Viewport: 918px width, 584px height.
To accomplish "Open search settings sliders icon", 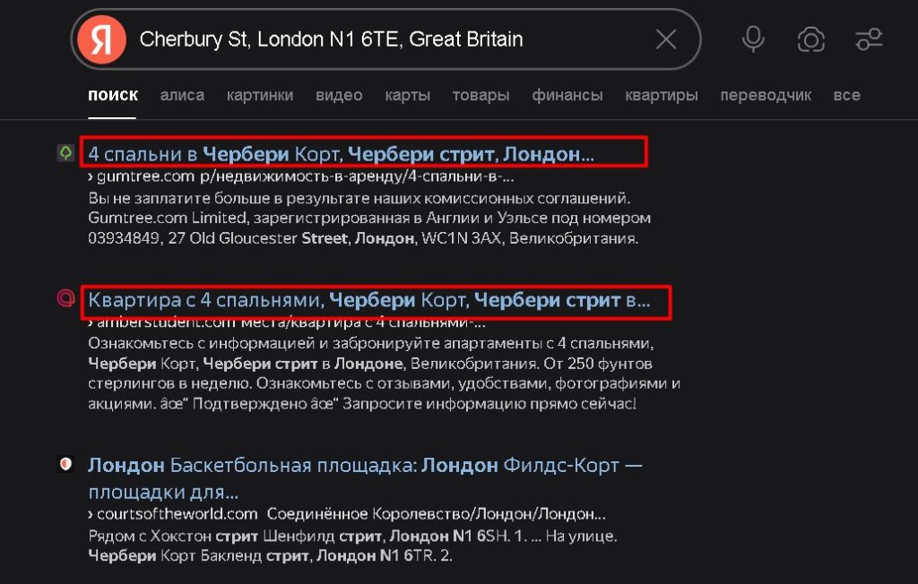I will [869, 39].
